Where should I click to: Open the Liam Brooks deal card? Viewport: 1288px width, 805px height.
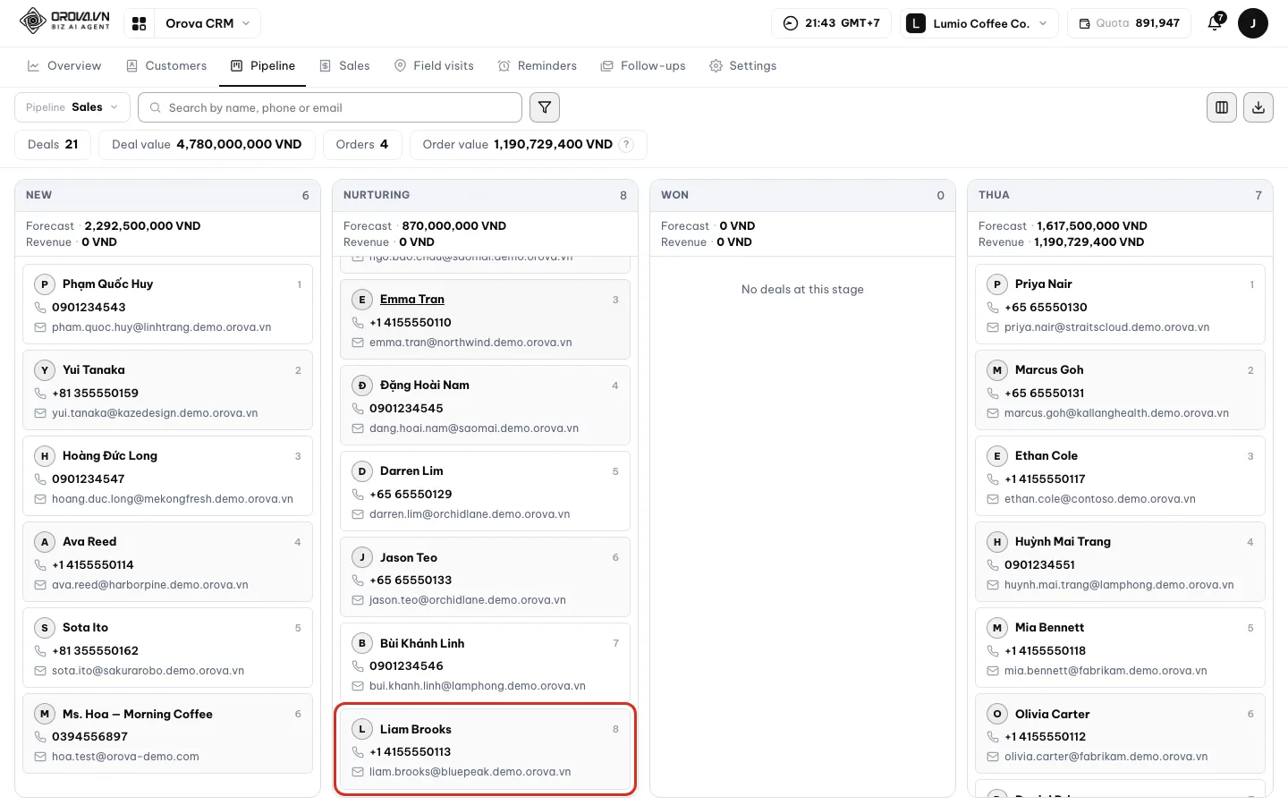click(485, 750)
